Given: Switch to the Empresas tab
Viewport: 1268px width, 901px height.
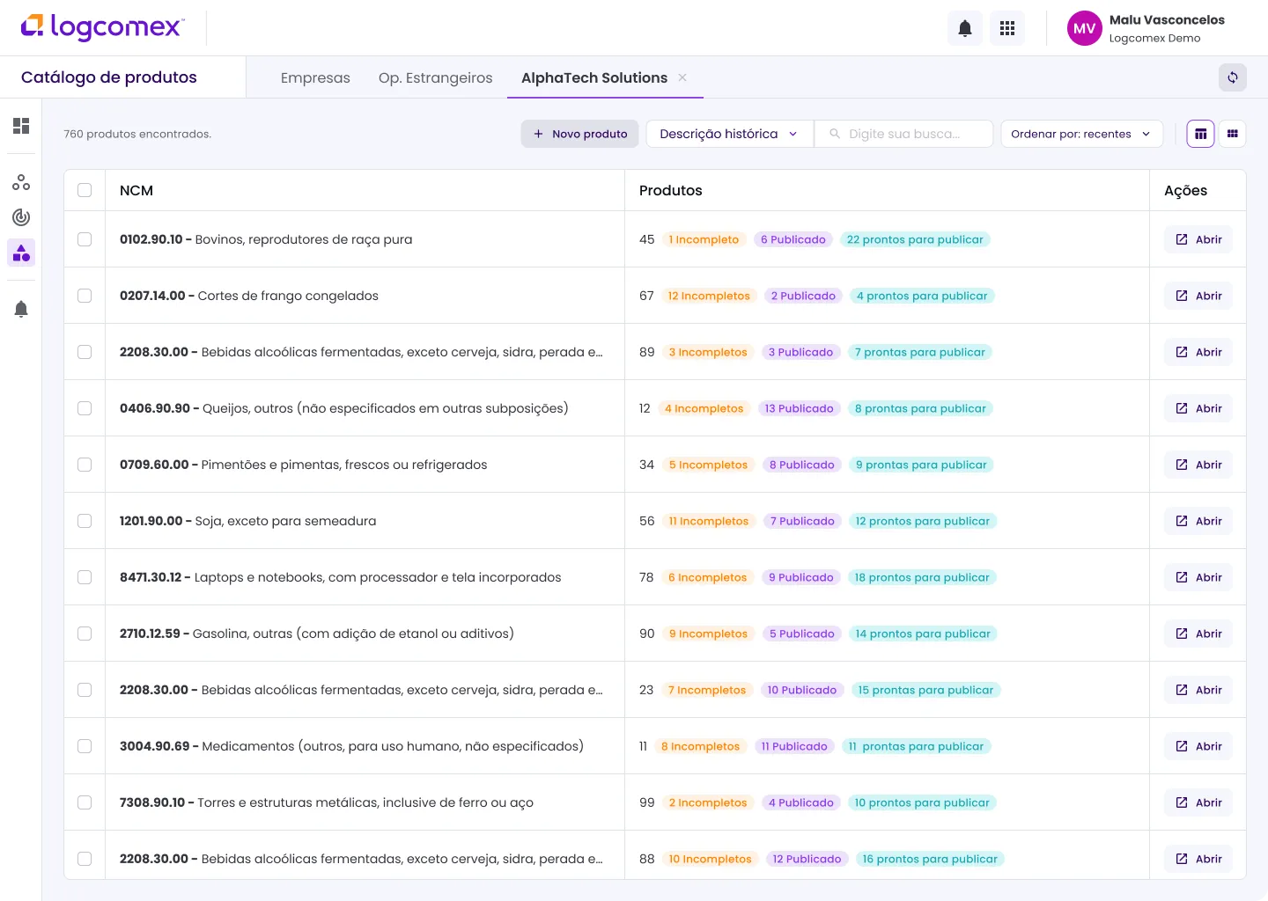Looking at the screenshot, I should (x=315, y=77).
